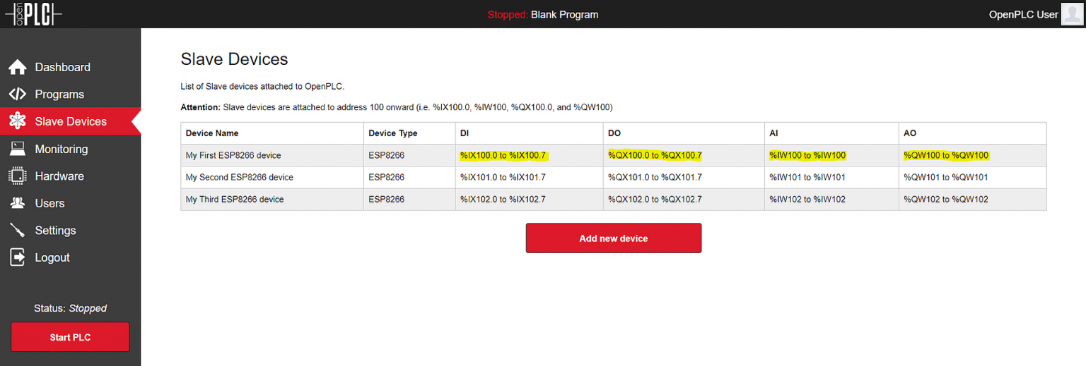Click the Dashboard house icon

(x=18, y=67)
